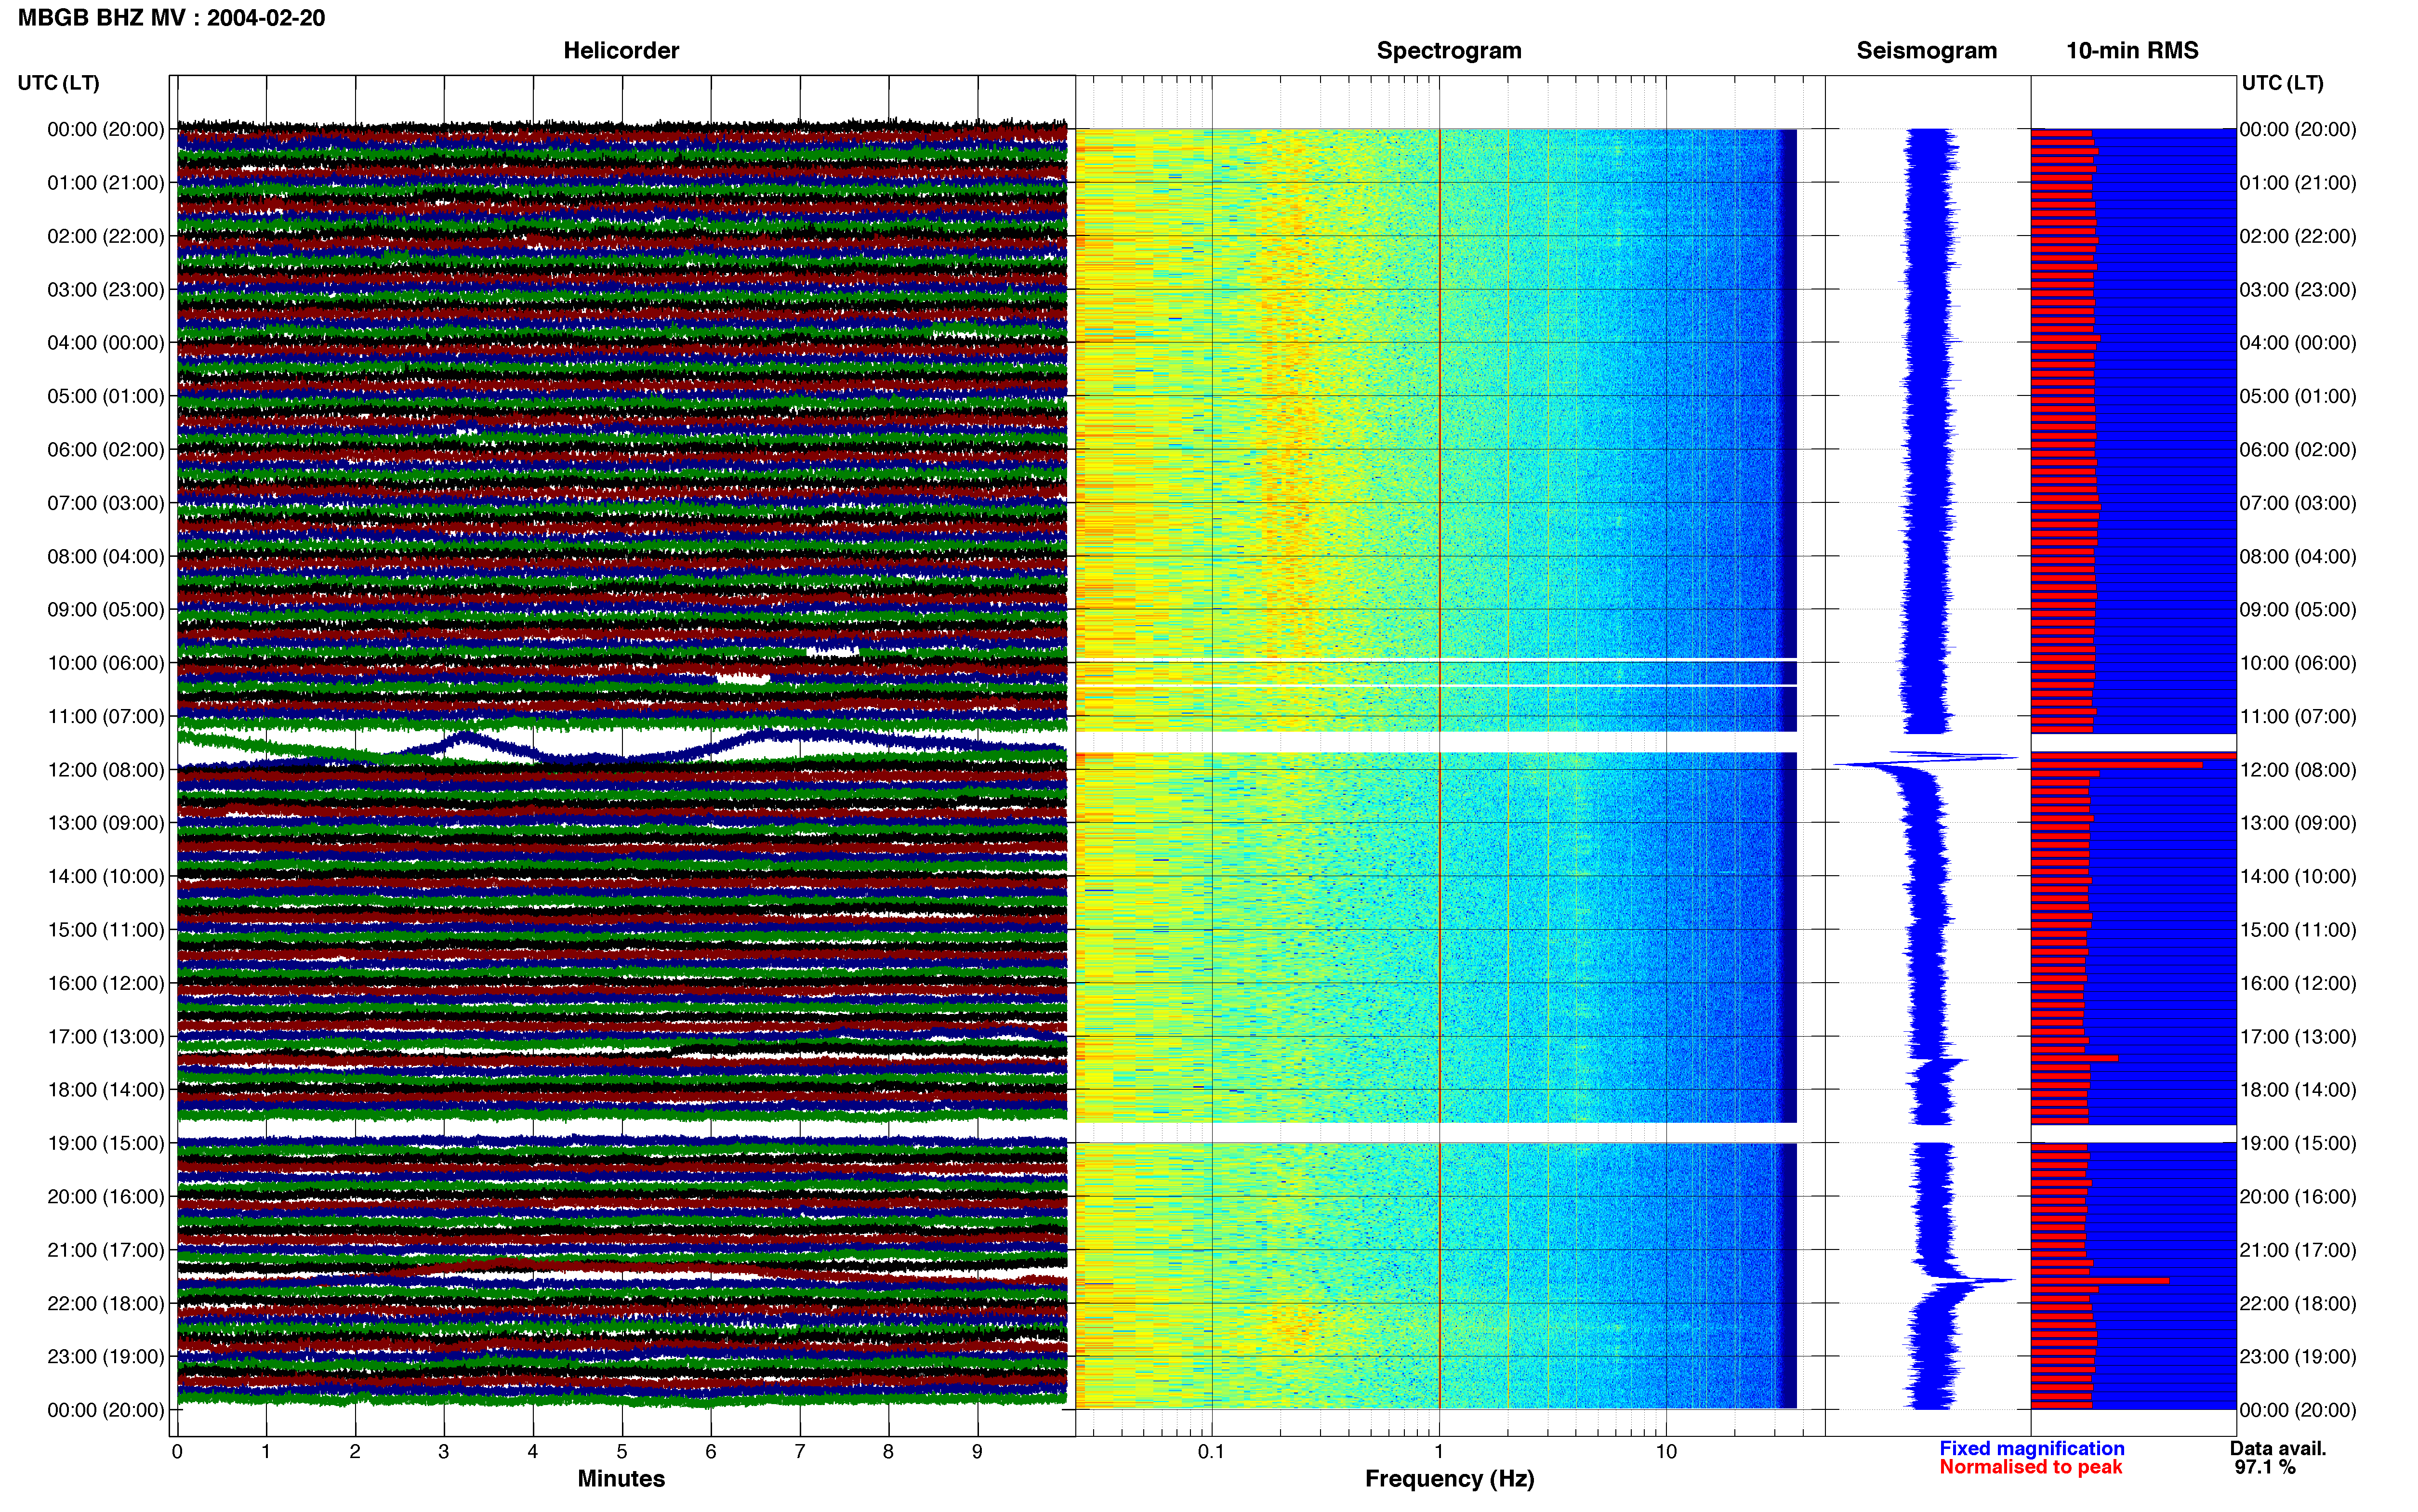2418x1512 pixels.
Task: Click the right '12:00 (08:00)' time label
Action: (x=2298, y=770)
